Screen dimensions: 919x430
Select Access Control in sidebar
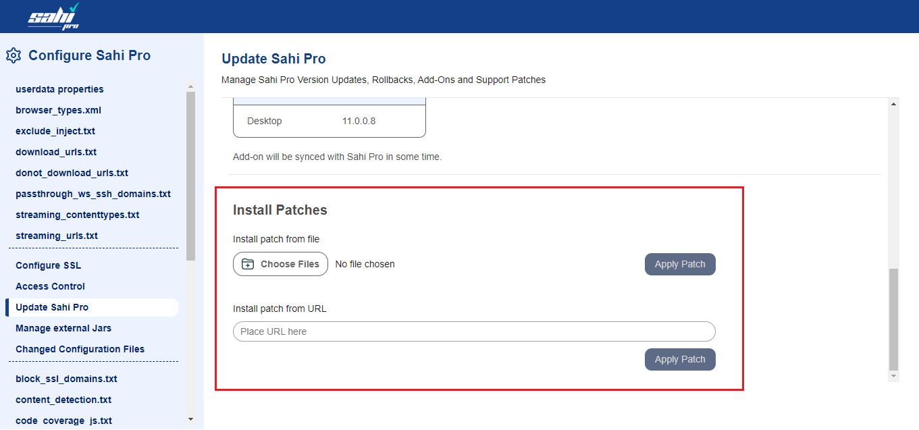tap(50, 286)
